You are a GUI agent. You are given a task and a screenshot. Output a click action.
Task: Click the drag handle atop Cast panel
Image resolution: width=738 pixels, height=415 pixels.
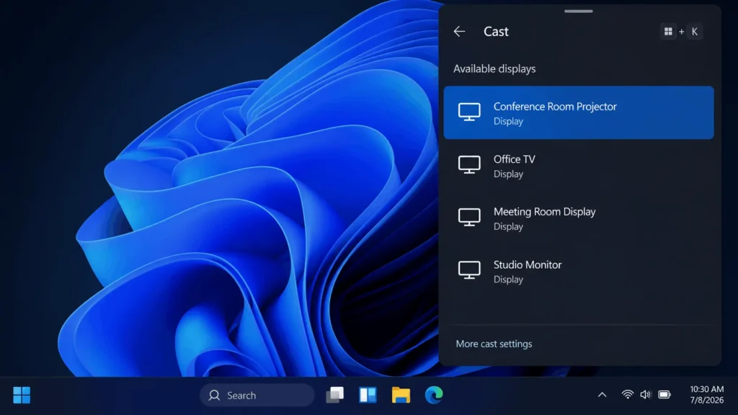[x=579, y=12]
